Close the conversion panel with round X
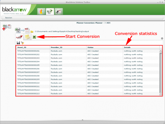165x124 pixels. 162,38
